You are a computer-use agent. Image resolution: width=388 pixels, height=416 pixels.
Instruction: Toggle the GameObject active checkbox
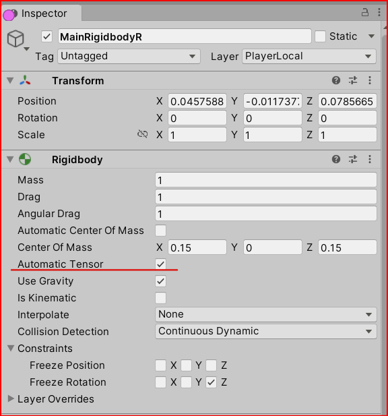[x=47, y=36]
